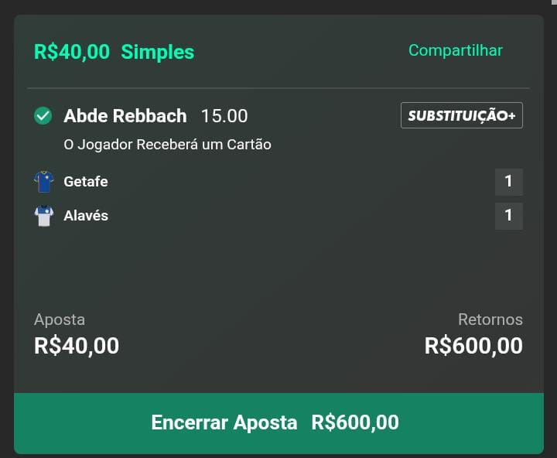Click the R$40,00 stake value under Aposta

(x=77, y=345)
